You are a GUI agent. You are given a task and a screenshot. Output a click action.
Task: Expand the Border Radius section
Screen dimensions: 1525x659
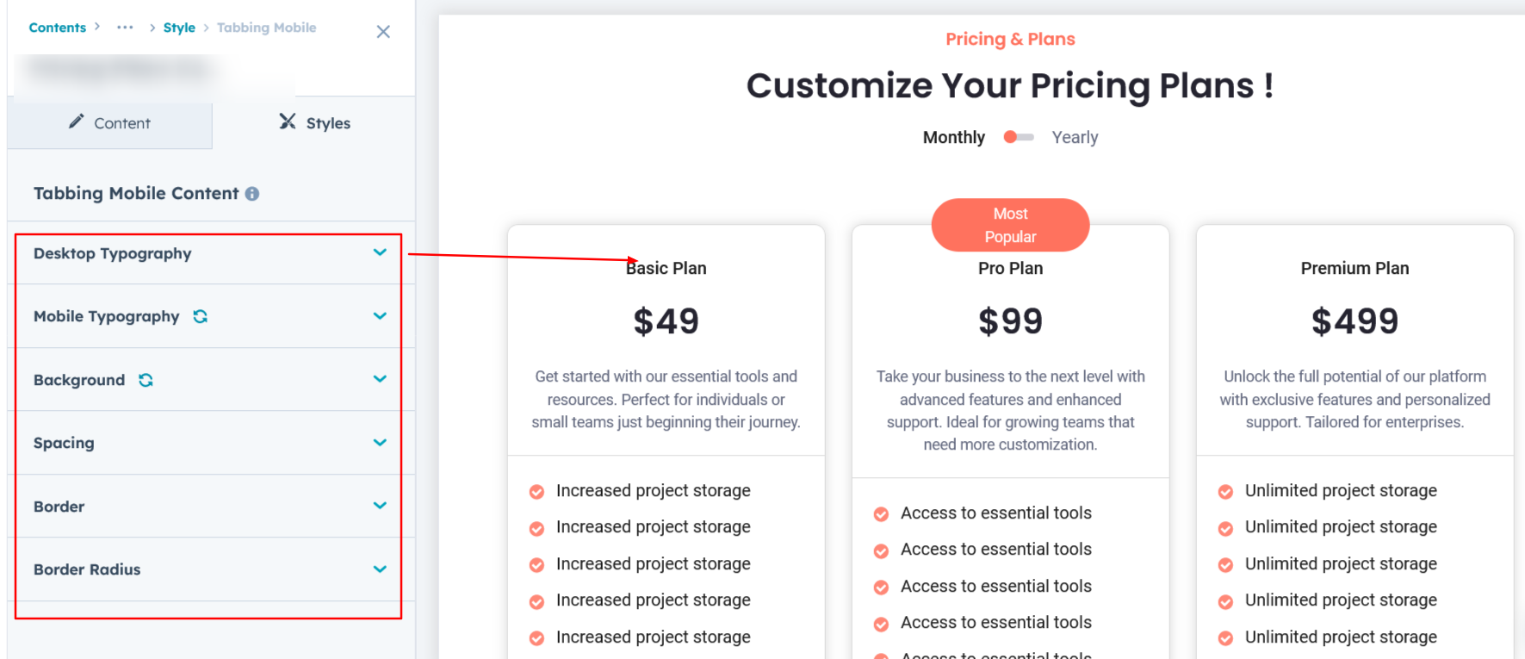click(380, 569)
